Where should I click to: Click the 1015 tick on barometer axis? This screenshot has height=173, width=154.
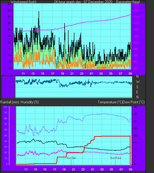136,17
